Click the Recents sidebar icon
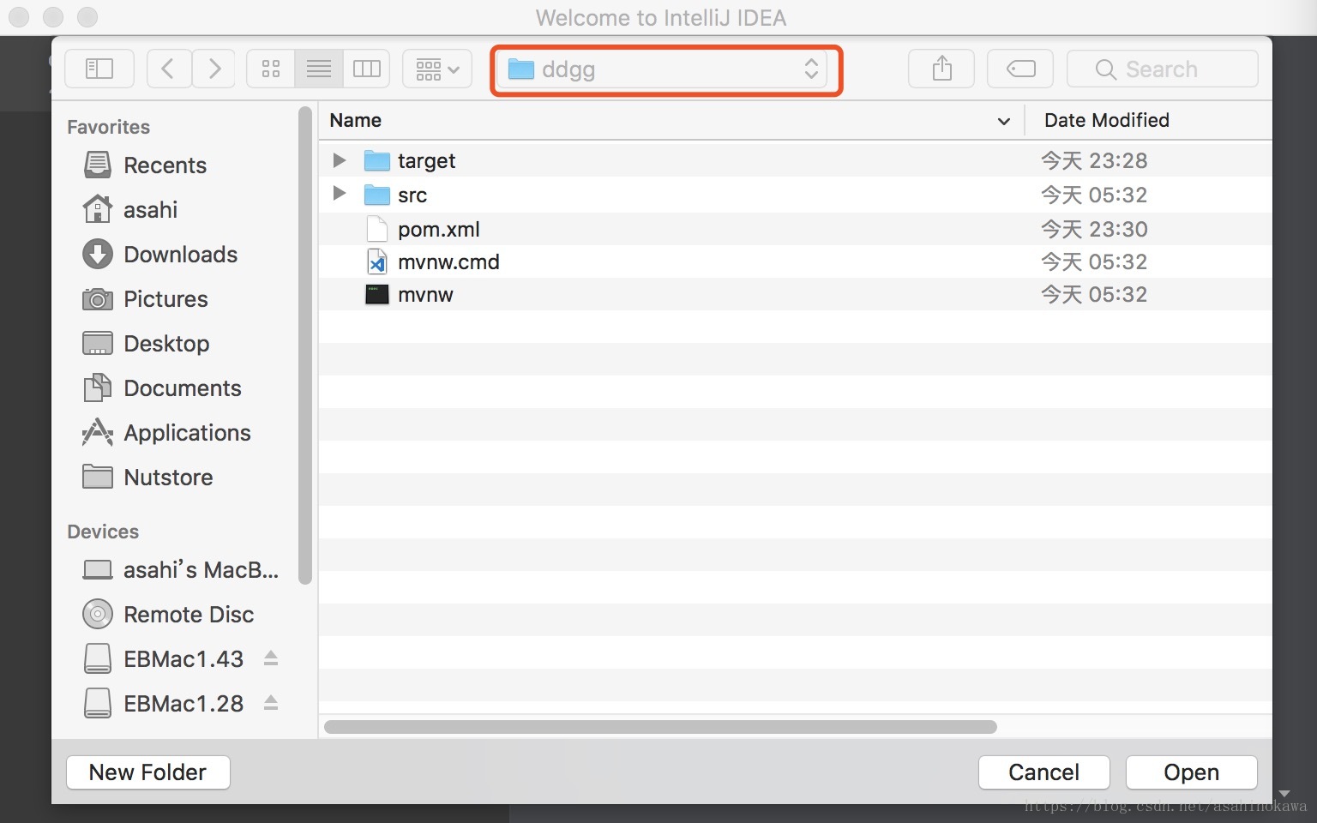Screen dimensions: 1317x823 [98, 165]
